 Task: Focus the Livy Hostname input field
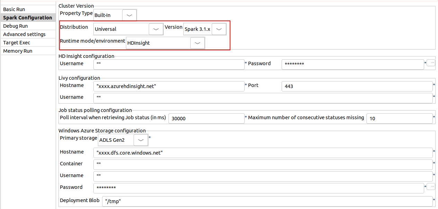pyautogui.click(x=169, y=86)
